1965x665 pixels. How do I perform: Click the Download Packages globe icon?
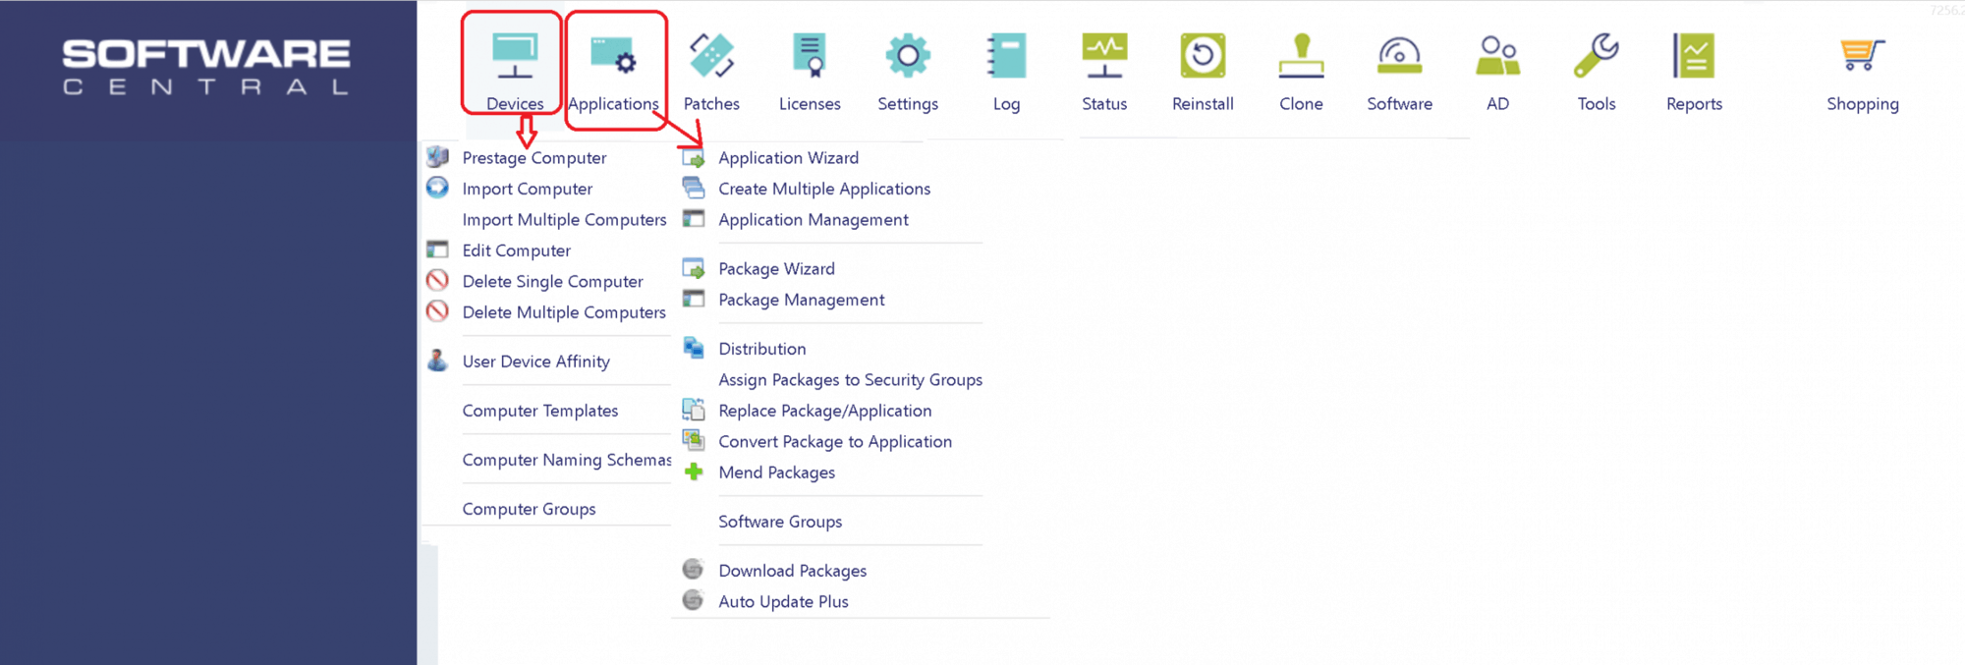(x=694, y=569)
